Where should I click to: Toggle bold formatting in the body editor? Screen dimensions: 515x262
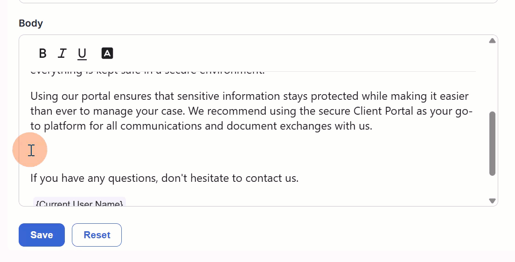[x=42, y=54]
